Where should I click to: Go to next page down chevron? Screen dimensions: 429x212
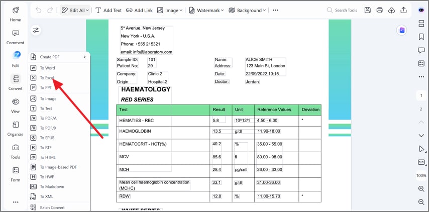point(421,136)
